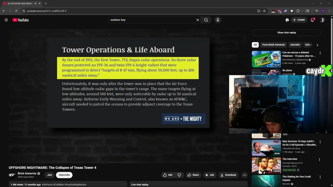Click the red extension with 1 badge
Viewport: 333px width, 187px height.
[x=279, y=11]
